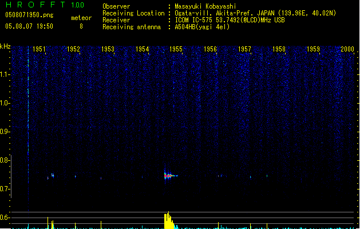Image resolution: width=360 pixels, height=229 pixels.
Task: Click the 0.6 kHz axis label
Action: point(5,218)
